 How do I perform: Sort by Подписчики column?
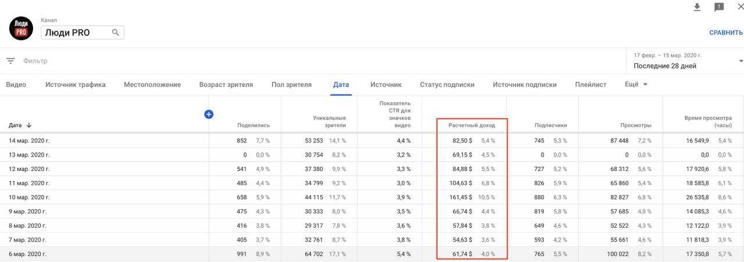(x=550, y=125)
